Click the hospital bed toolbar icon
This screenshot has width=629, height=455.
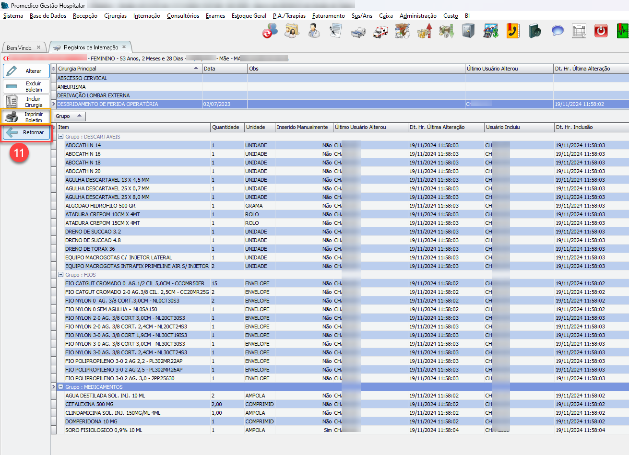[x=358, y=32]
